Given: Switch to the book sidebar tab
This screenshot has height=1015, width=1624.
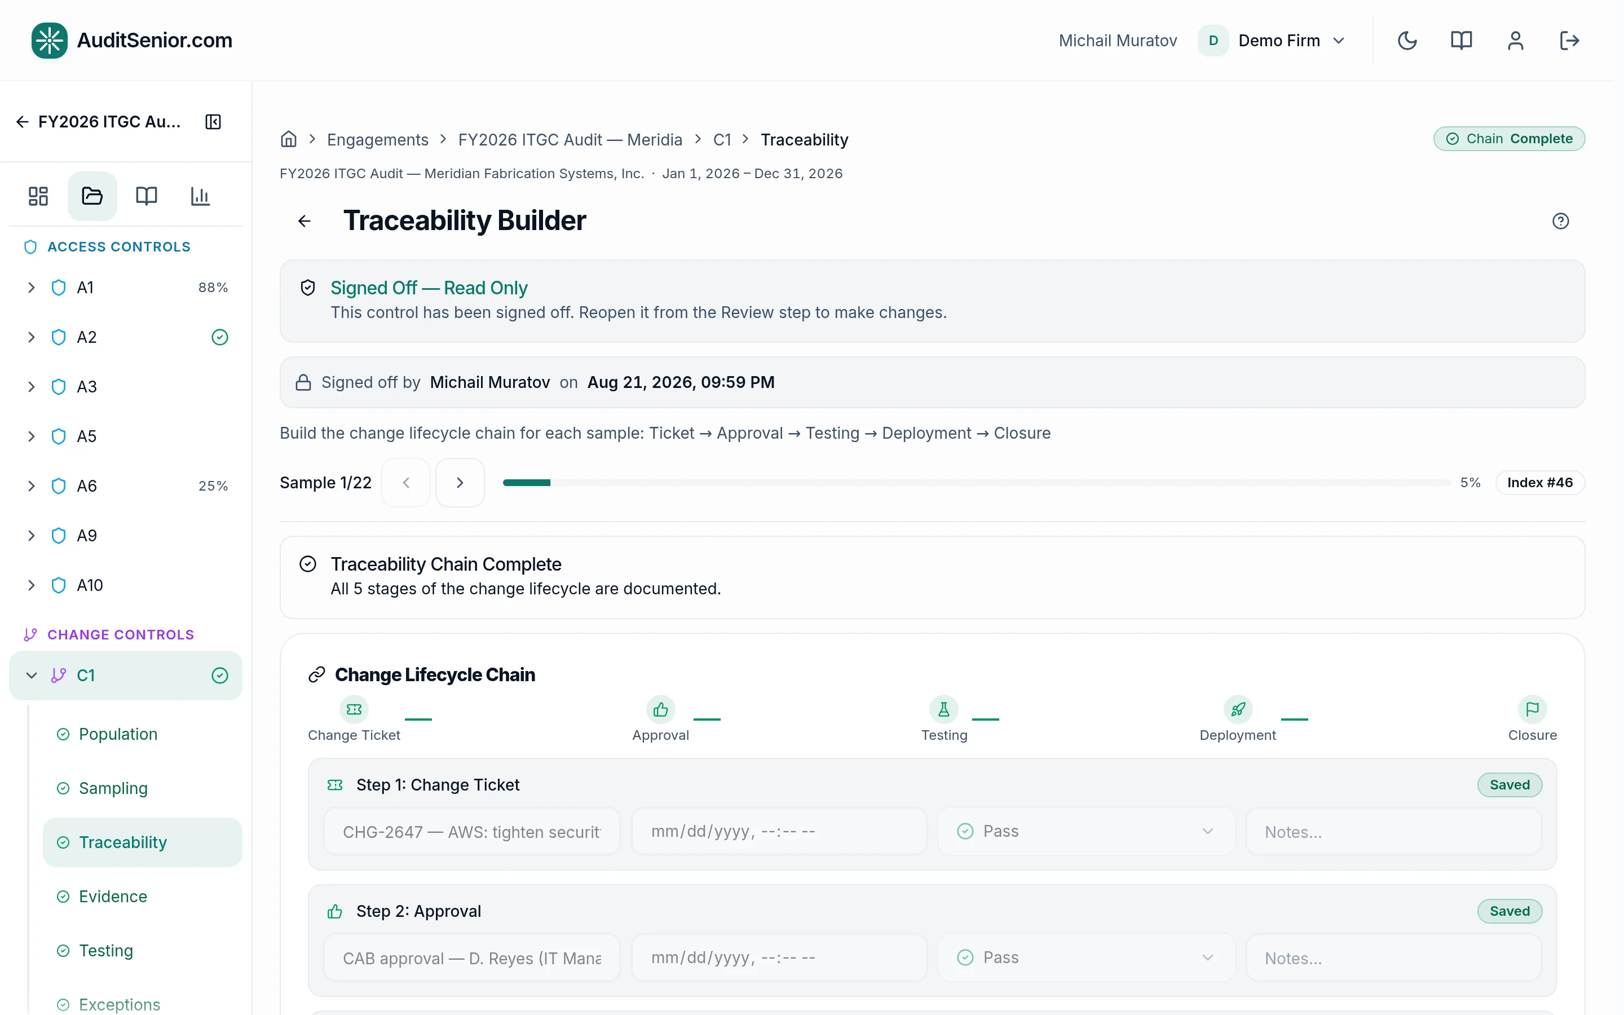Looking at the screenshot, I should [x=146, y=196].
